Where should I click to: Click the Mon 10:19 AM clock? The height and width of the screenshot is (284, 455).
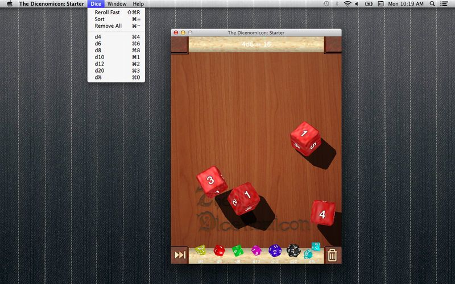406,4
